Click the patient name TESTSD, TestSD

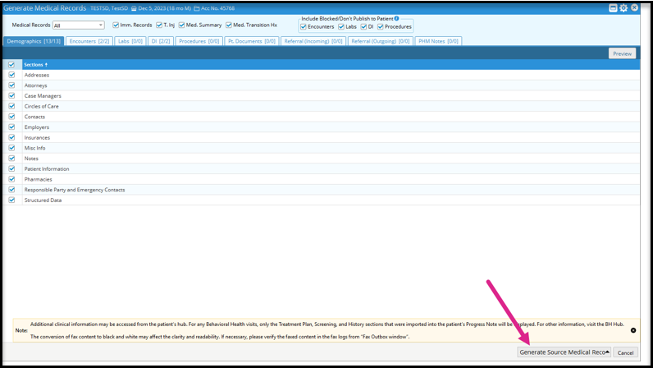(x=109, y=8)
